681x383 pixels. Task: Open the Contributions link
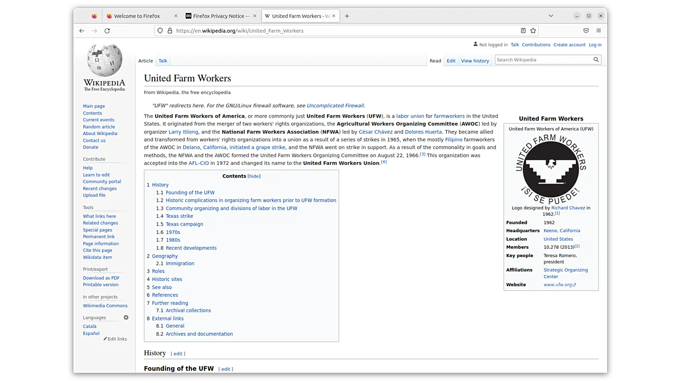click(x=536, y=45)
